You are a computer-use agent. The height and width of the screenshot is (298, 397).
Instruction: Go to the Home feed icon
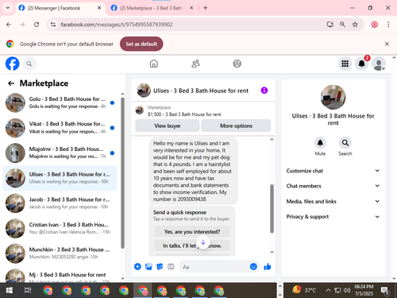(154, 64)
